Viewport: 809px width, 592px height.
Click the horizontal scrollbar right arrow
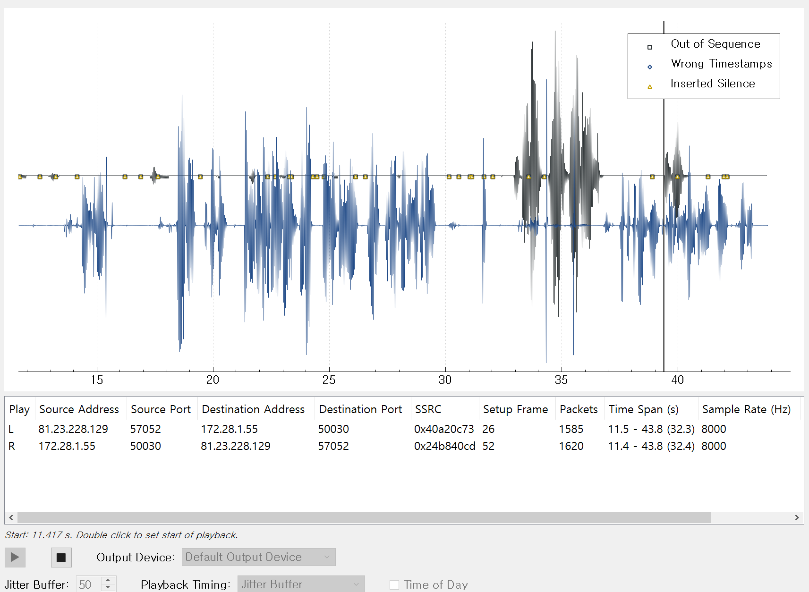(797, 517)
